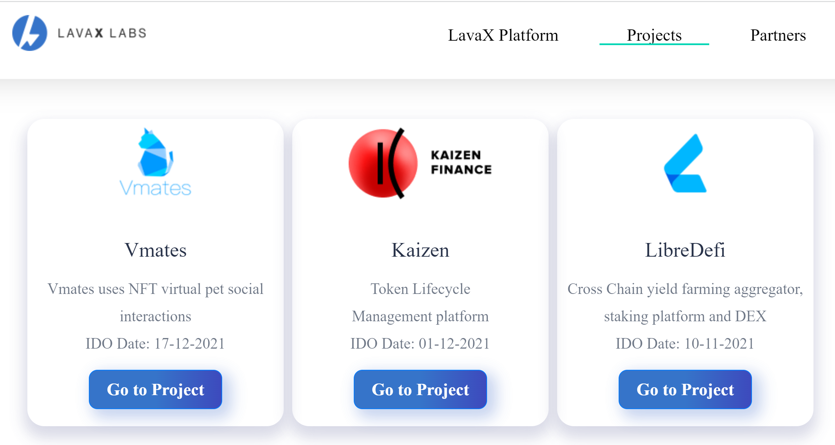
Task: Open the LavaX Platform menu item
Action: 503,35
